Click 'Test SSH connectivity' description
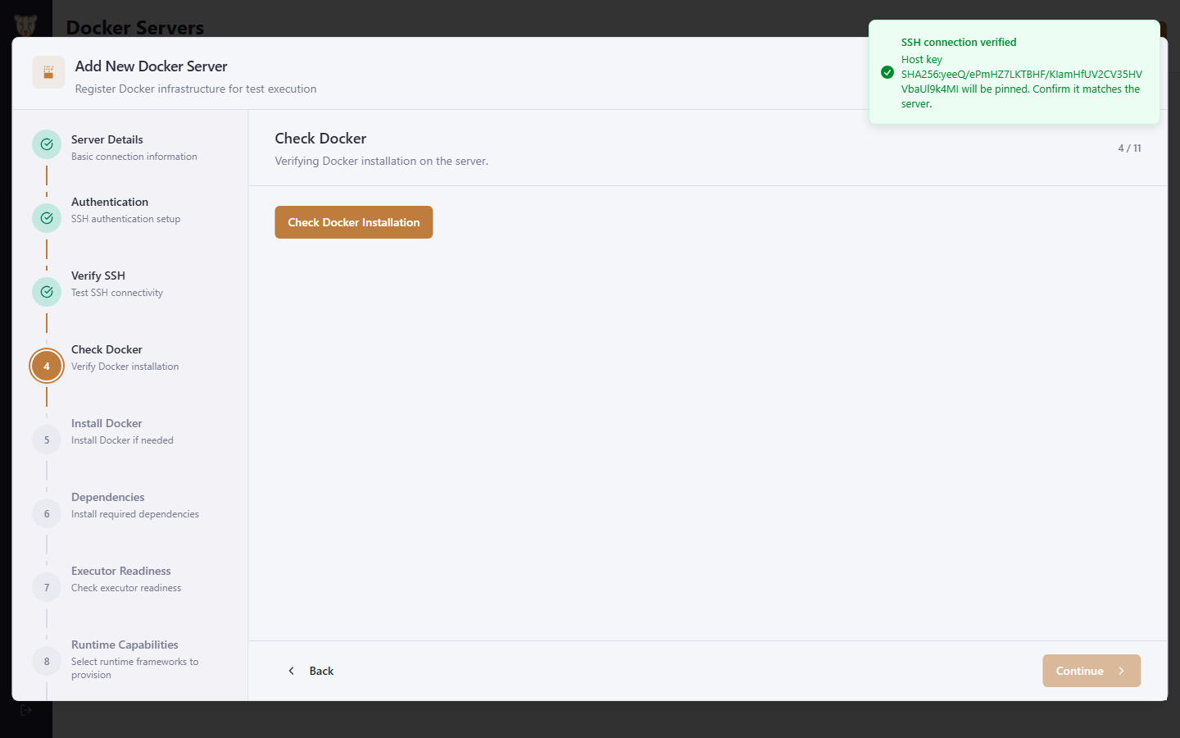 117,293
